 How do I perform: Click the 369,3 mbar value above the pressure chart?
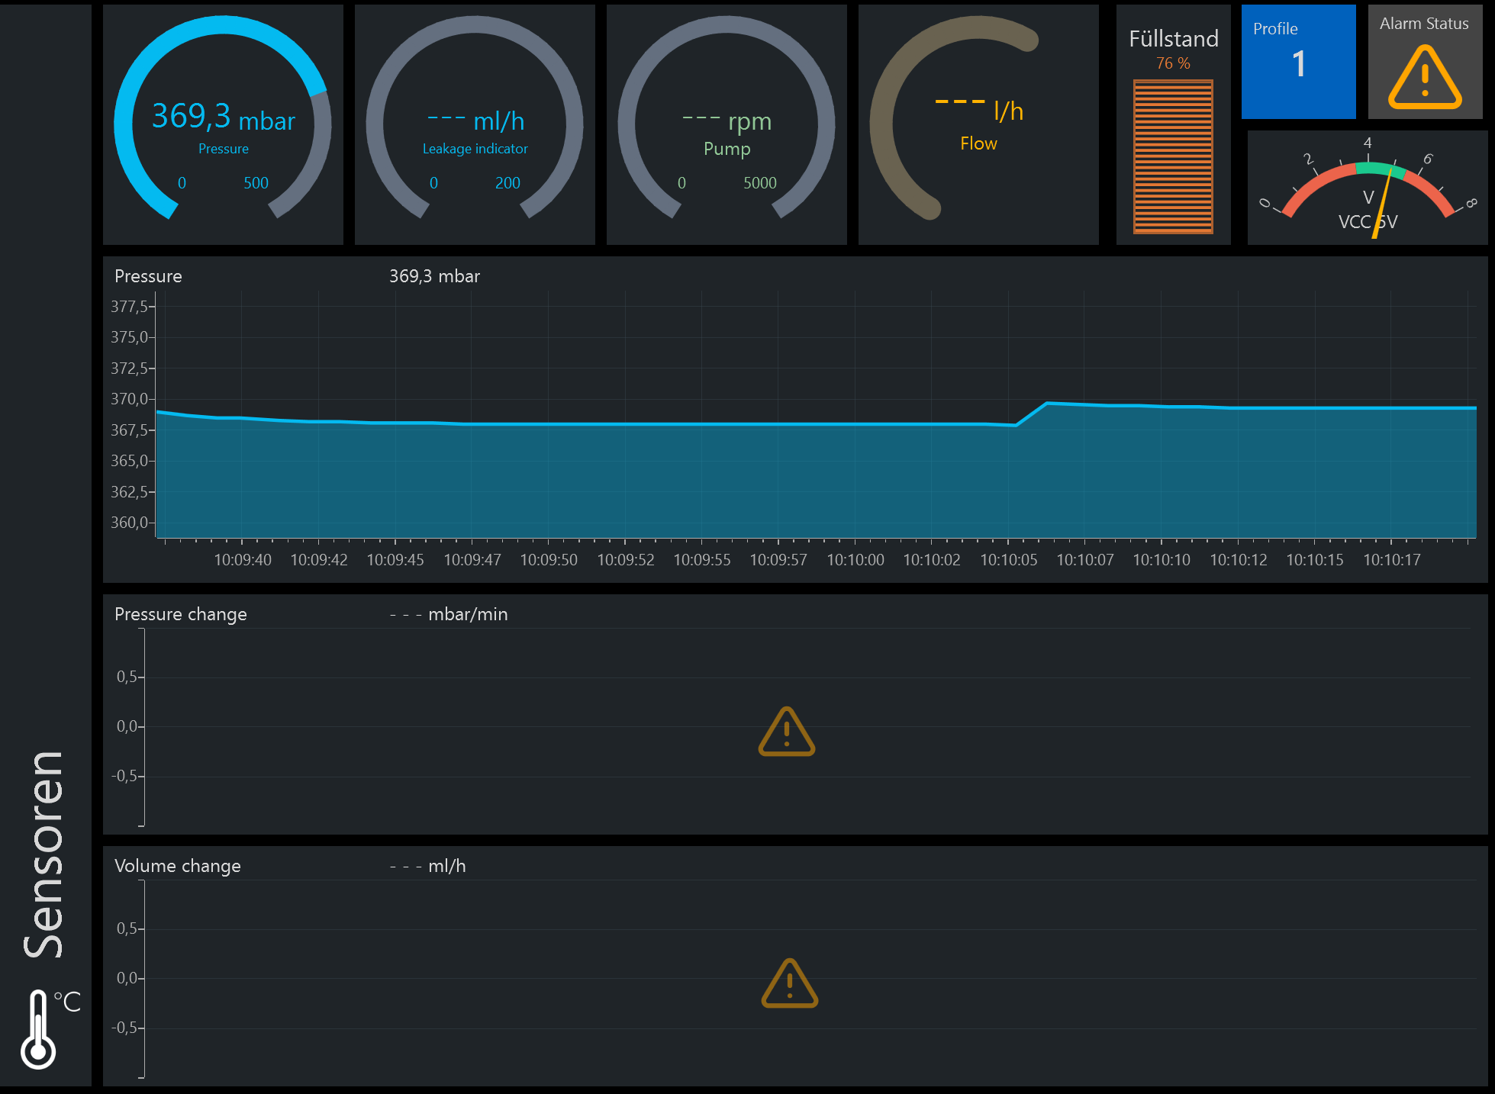point(434,276)
